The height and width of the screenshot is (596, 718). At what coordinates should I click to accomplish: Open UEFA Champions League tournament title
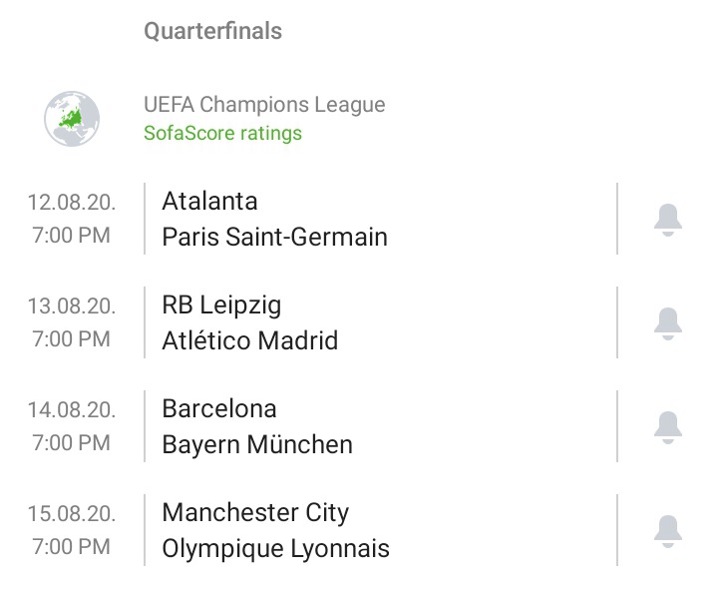point(264,105)
